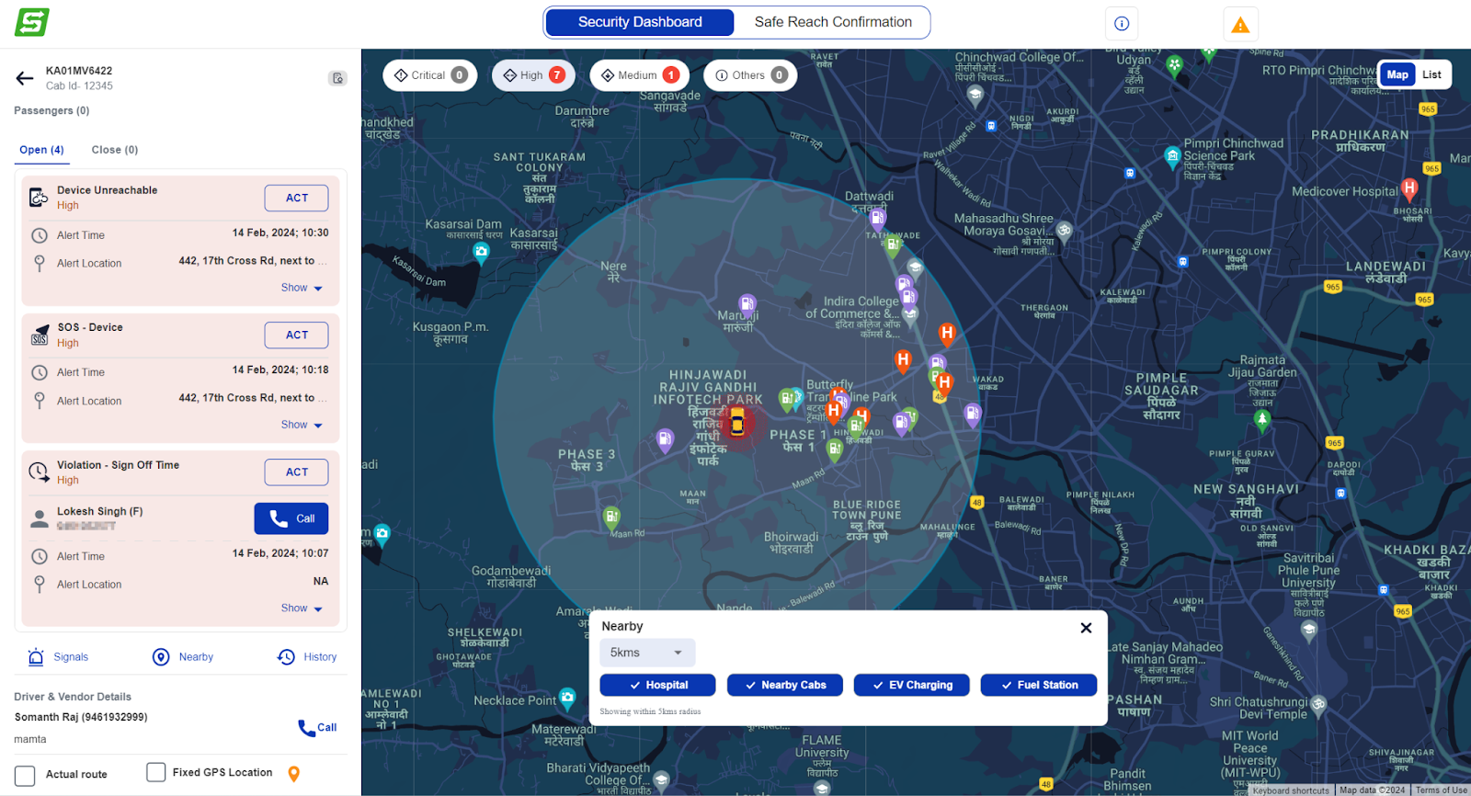Close the Nearby panel
This screenshot has width=1471, height=796.
click(1086, 628)
